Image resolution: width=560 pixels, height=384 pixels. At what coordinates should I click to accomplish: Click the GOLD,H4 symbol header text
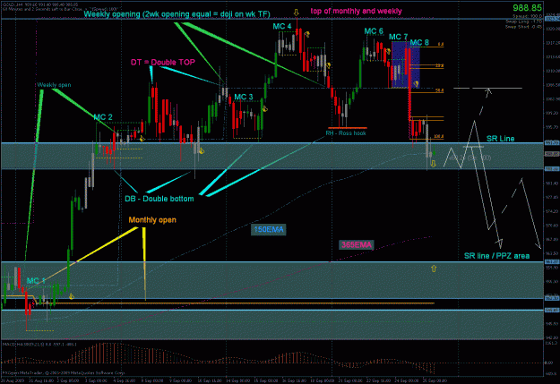40,4
